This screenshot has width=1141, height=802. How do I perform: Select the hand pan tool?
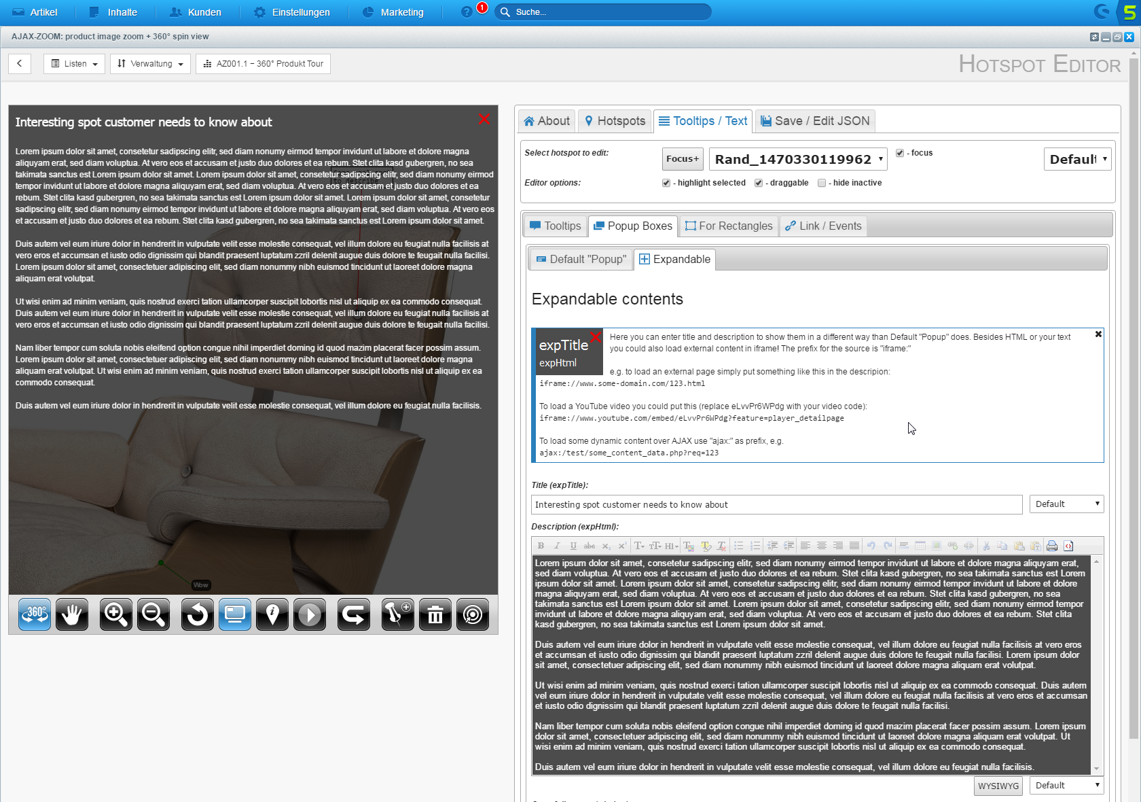click(72, 614)
